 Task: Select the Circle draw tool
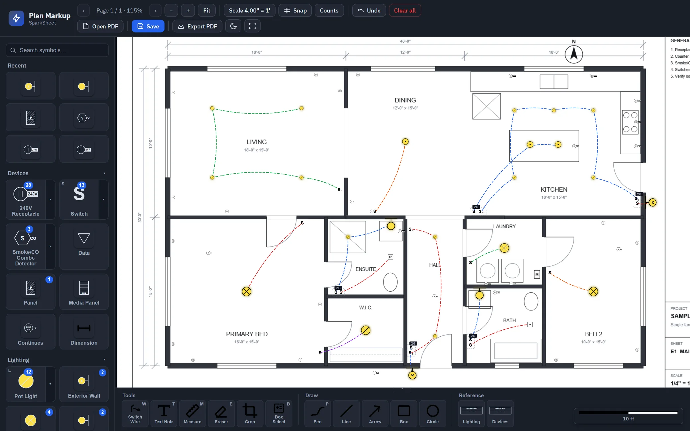coord(433,414)
